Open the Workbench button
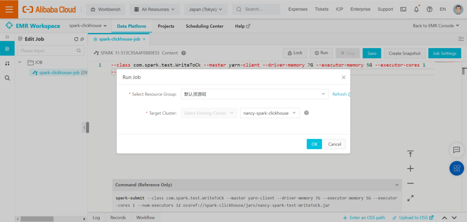This screenshot has height=222, width=467. click(x=105, y=9)
